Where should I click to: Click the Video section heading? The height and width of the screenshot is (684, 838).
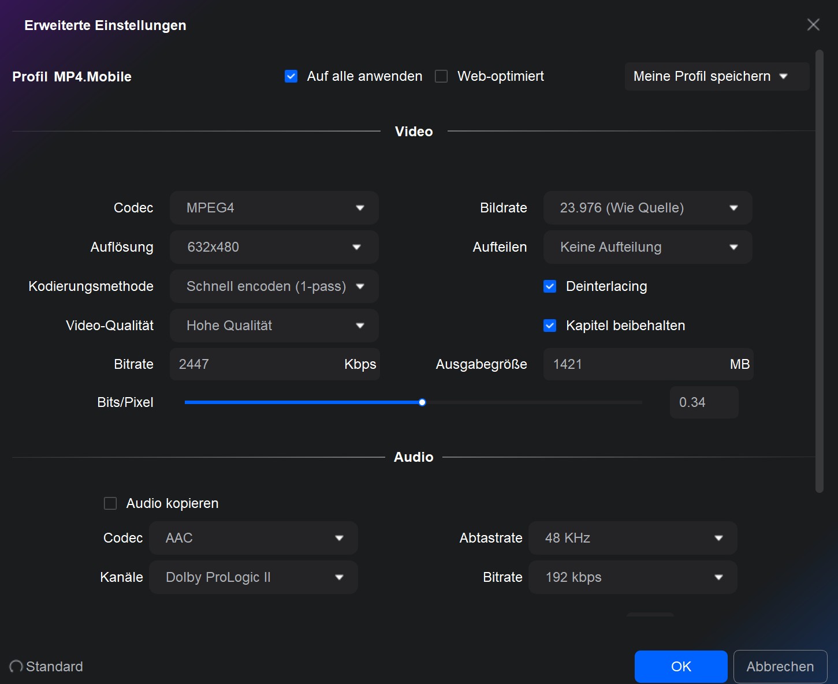(414, 132)
